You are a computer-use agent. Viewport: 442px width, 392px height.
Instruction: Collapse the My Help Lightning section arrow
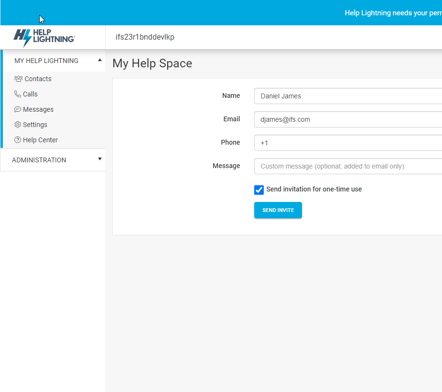pos(99,60)
